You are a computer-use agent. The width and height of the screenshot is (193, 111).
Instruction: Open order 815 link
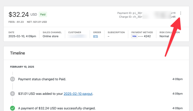click(95, 36)
